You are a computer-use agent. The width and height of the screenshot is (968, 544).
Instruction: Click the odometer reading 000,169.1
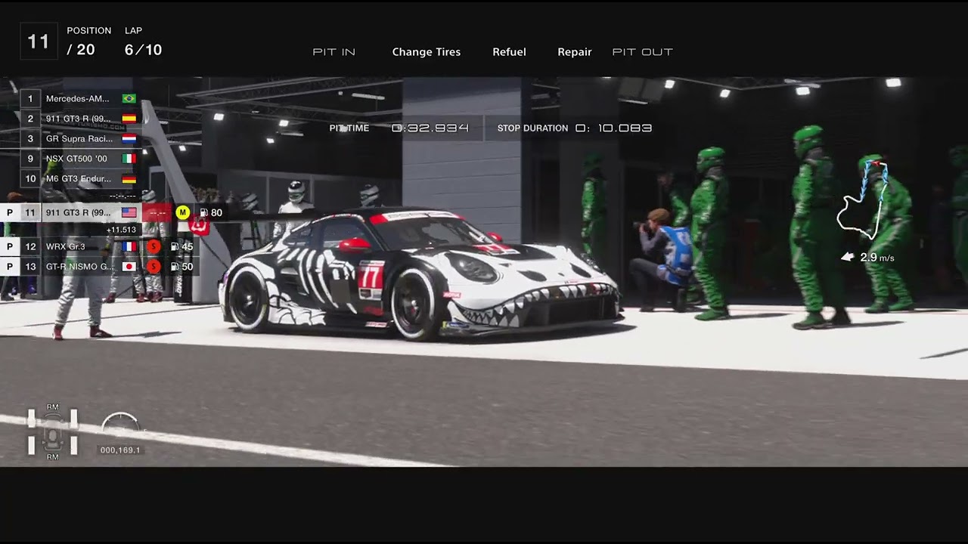pyautogui.click(x=120, y=450)
